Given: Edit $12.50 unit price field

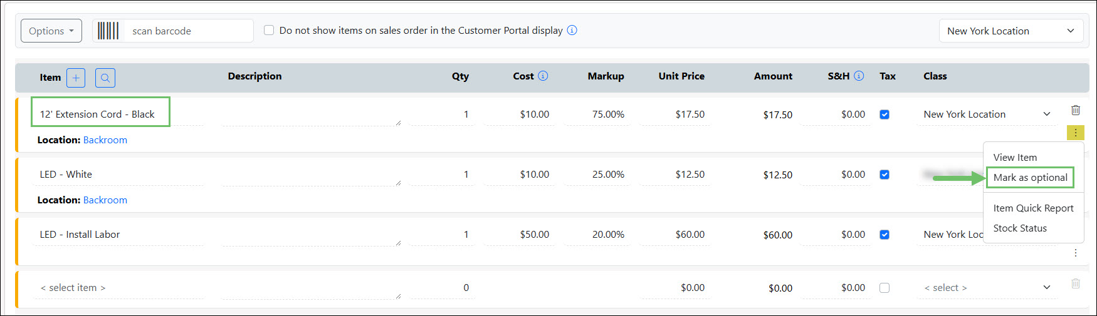Looking at the screenshot, I should pyautogui.click(x=675, y=175).
